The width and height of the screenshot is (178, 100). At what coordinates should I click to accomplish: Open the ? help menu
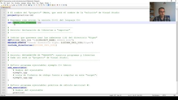(50, 3)
